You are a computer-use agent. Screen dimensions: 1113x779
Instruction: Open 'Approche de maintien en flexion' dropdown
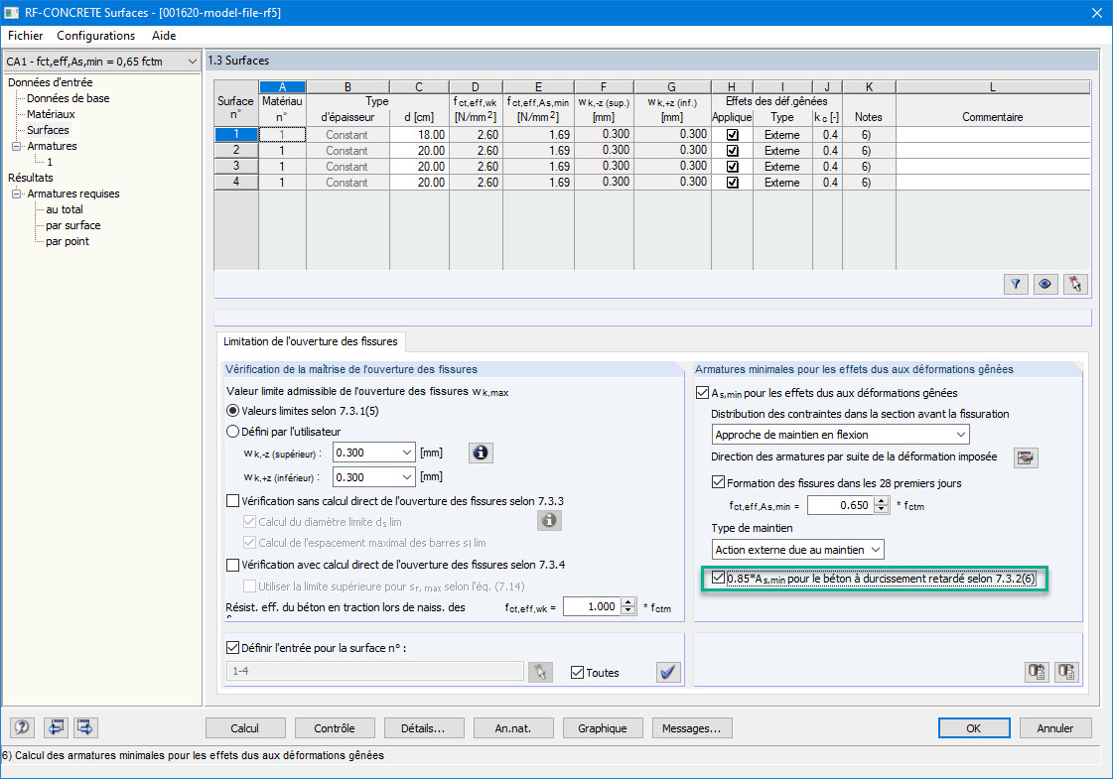coord(960,435)
